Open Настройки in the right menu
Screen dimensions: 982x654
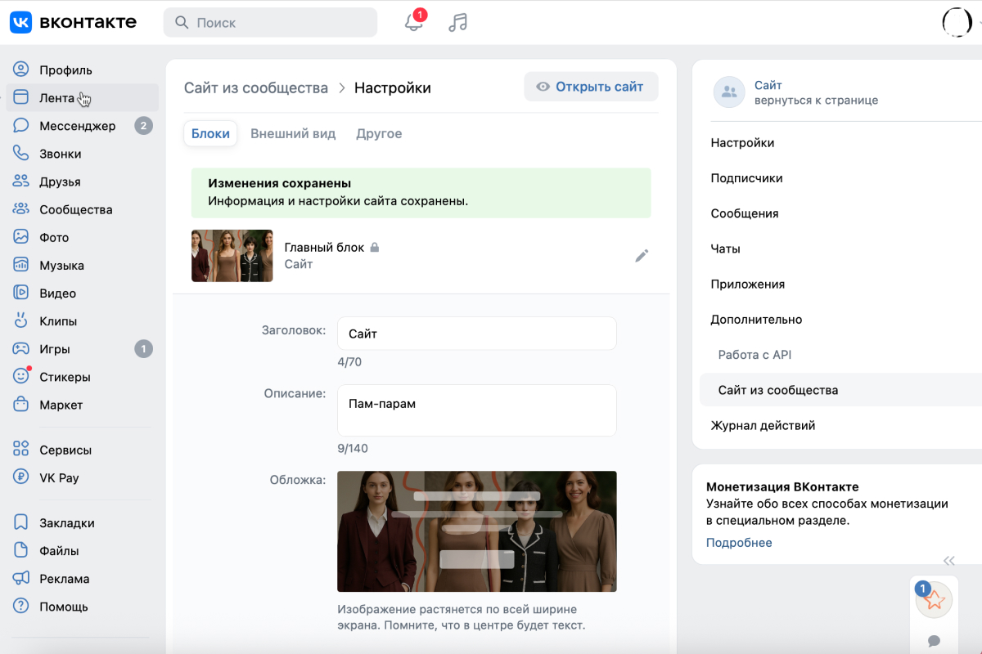point(742,143)
